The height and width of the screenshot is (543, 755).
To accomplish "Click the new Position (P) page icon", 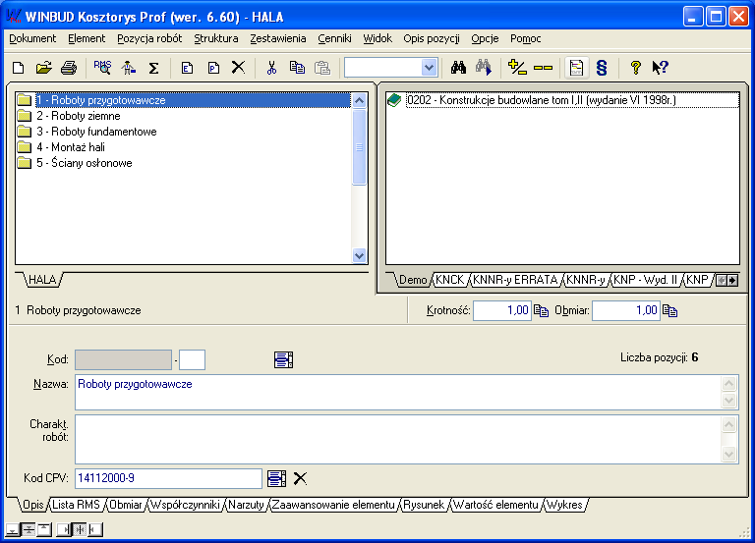I will pos(213,68).
